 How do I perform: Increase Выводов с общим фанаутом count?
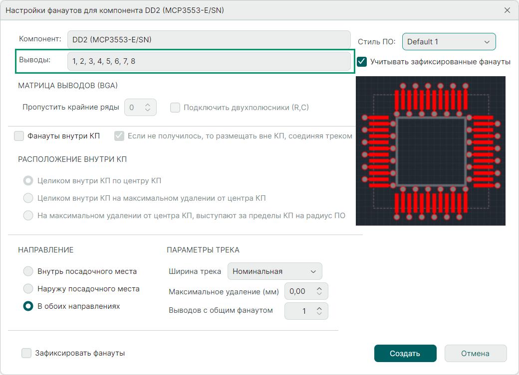[x=319, y=308]
